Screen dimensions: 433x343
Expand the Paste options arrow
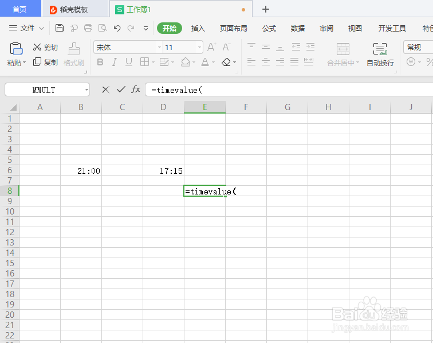(x=24, y=63)
